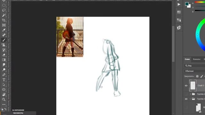
Task: Click the color wheel hue ring
Action: 198,34
